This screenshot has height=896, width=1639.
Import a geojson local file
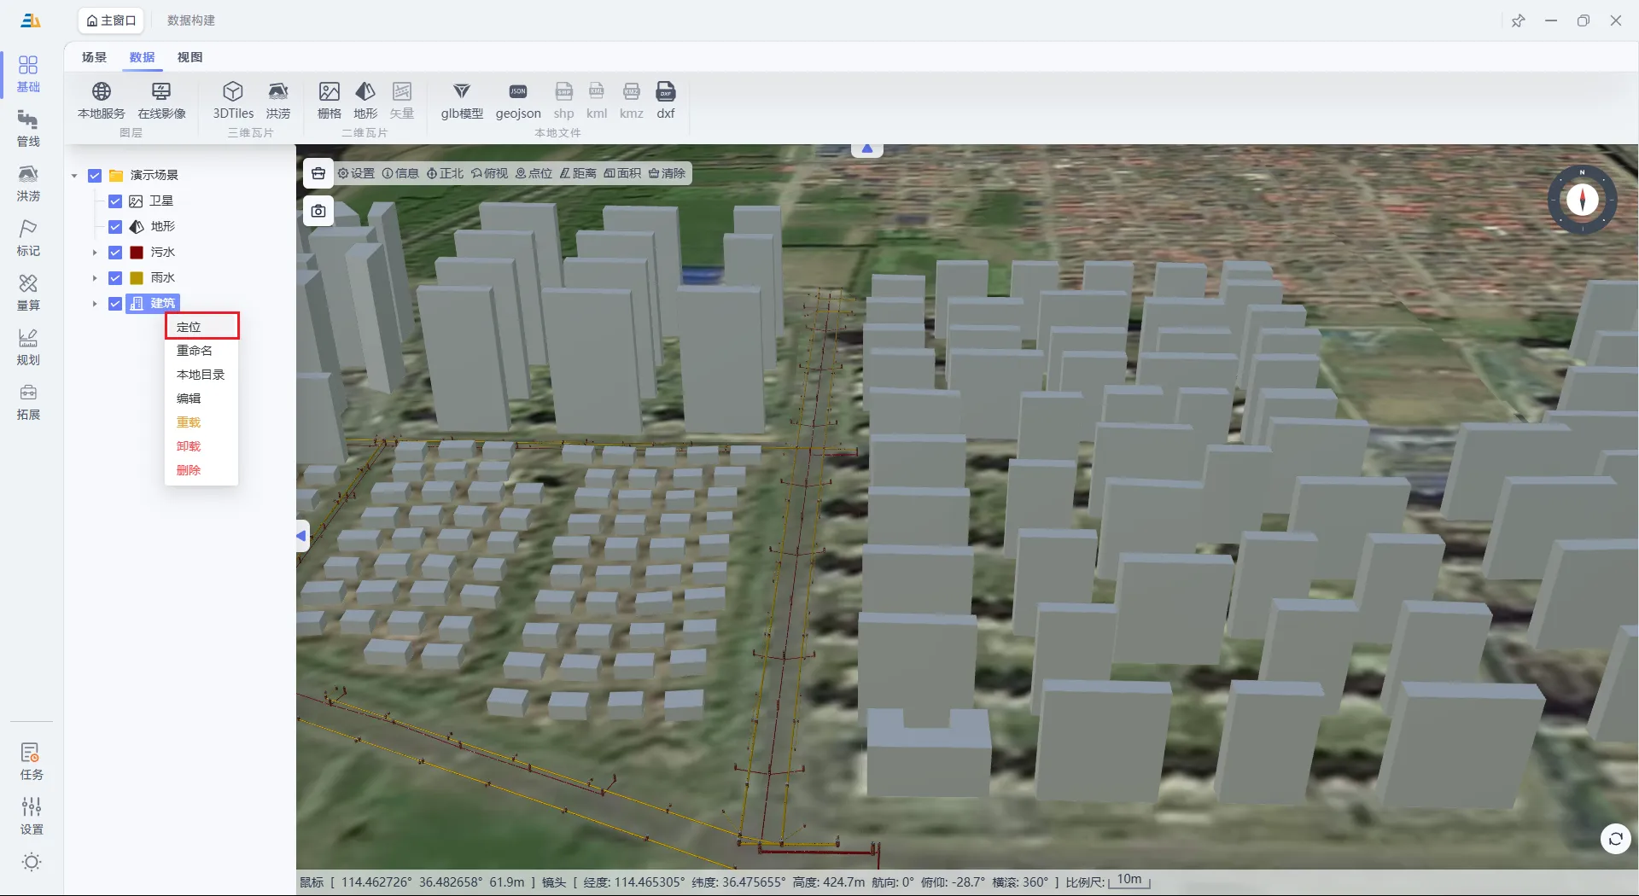pos(518,100)
